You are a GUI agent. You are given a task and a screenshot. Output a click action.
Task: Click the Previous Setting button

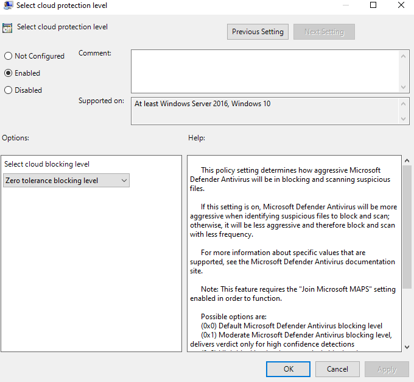pyautogui.click(x=258, y=32)
